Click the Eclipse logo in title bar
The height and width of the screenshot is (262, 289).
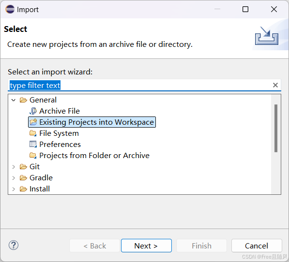pyautogui.click(x=10, y=9)
